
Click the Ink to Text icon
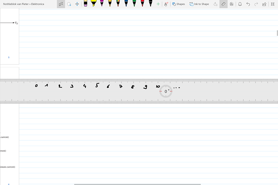coord(215,4)
